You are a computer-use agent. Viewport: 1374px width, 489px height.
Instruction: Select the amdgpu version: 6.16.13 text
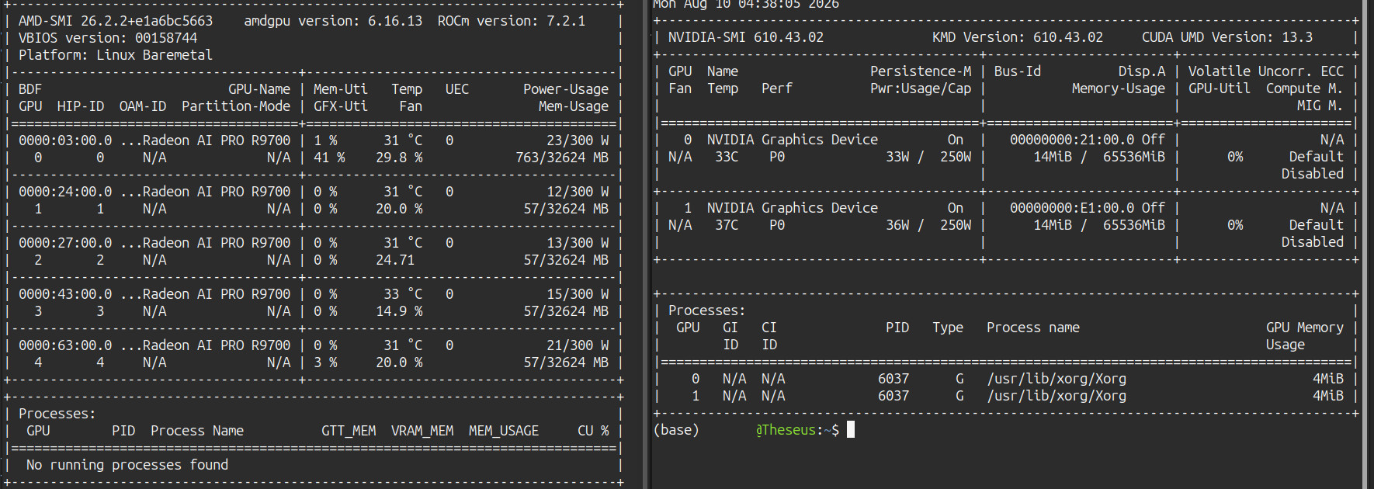pos(333,21)
